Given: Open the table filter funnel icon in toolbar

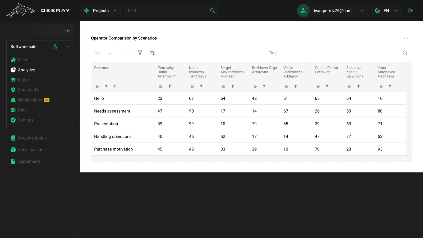Looking at the screenshot, I should click(x=140, y=53).
